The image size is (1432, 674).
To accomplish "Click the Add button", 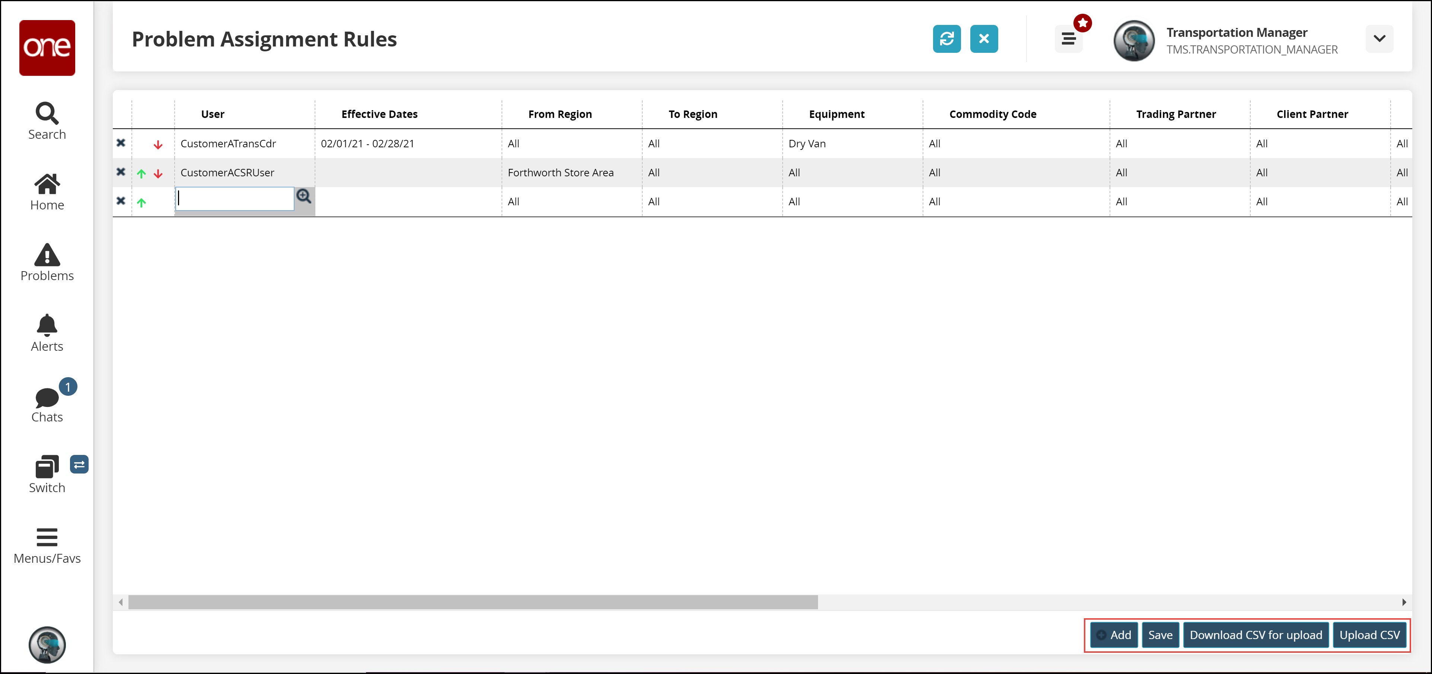I will pos(1114,635).
